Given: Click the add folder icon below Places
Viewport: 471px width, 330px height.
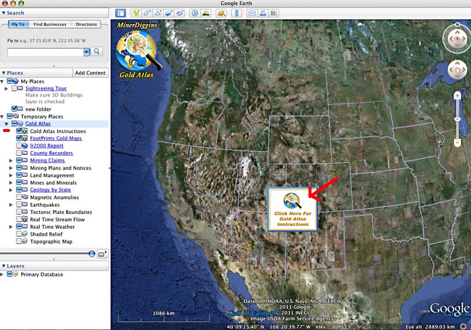Looking at the screenshot, I should (x=102, y=254).
